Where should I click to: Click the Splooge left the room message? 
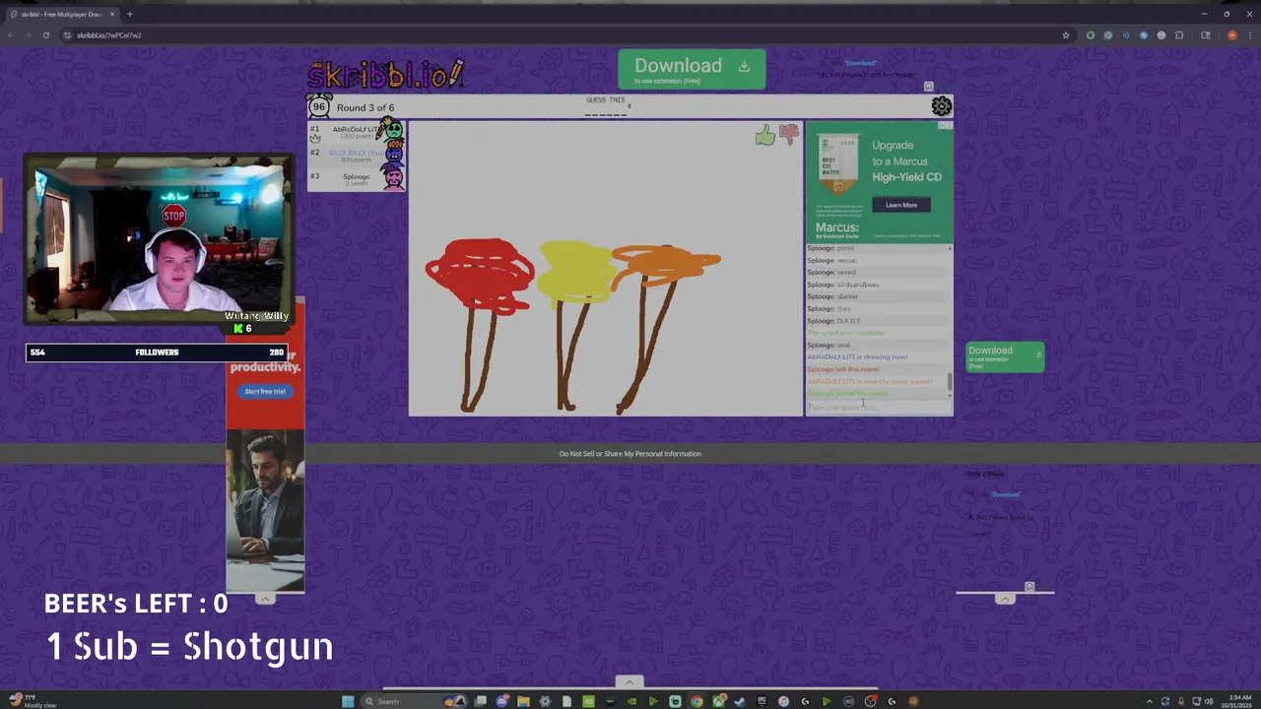point(843,369)
